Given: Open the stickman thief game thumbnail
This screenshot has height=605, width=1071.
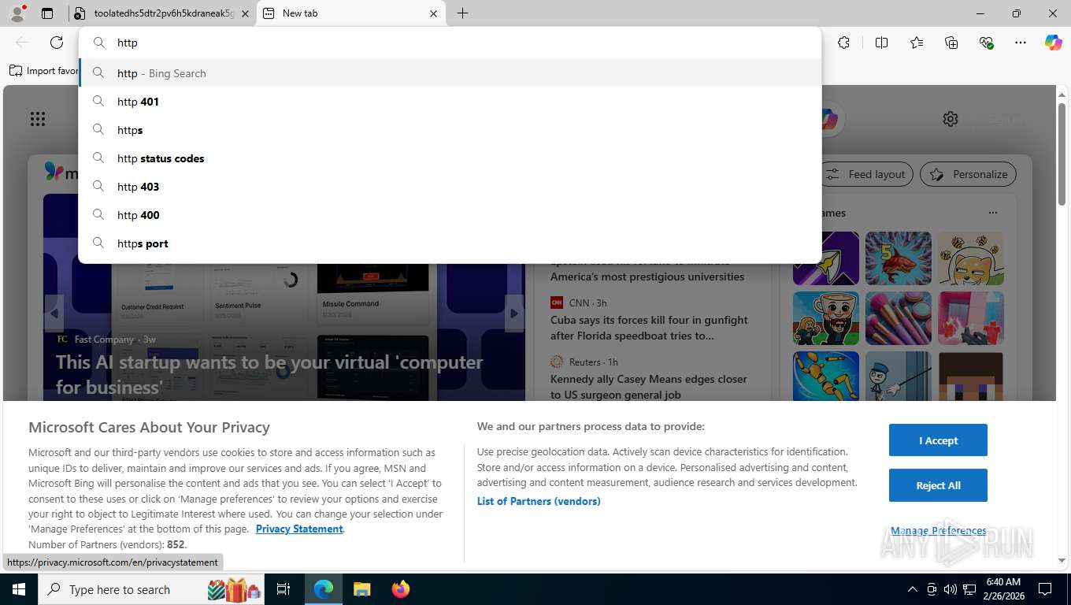Looking at the screenshot, I should [x=899, y=376].
